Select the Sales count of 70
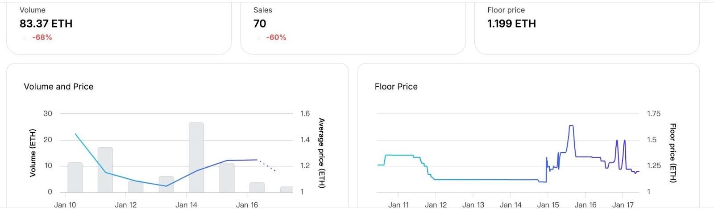Image resolution: width=714 pixels, height=209 pixels. (260, 24)
